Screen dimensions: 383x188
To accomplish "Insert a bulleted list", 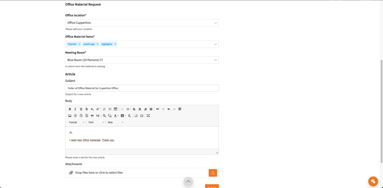I will click(110, 109).
